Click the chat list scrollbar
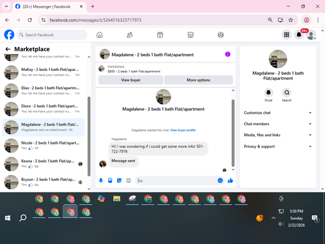Screen dimensions: 325x244 pos(89,137)
